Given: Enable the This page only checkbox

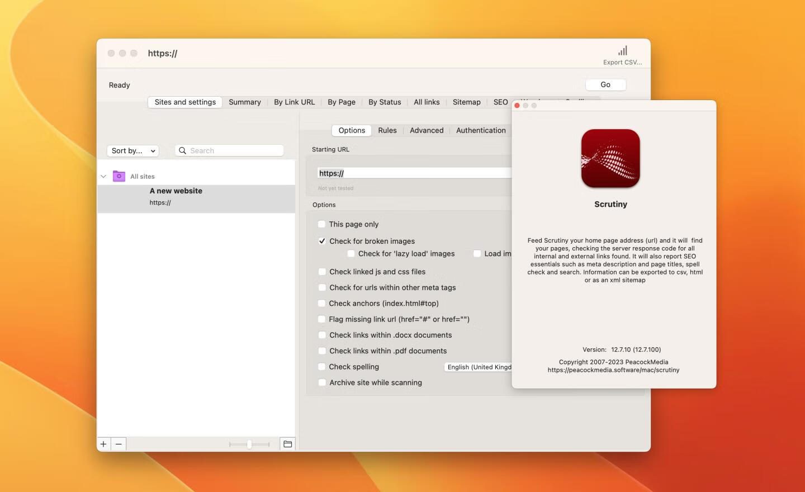Looking at the screenshot, I should [322, 224].
